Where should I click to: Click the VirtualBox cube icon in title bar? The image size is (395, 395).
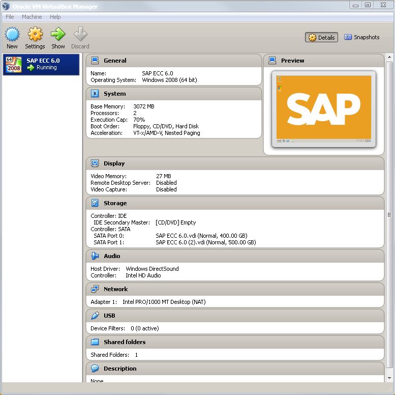coord(6,6)
